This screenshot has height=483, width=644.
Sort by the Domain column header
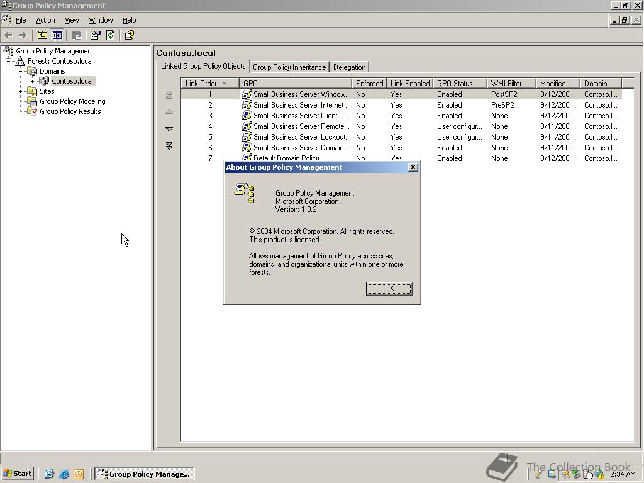[601, 84]
